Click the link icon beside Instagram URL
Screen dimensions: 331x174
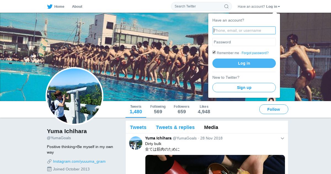(49, 161)
